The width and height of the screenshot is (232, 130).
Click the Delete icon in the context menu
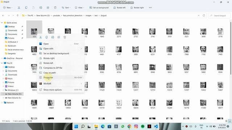(65, 37)
